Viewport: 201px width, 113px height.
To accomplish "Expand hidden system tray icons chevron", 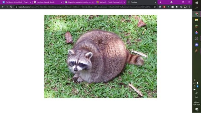I will (194, 80).
